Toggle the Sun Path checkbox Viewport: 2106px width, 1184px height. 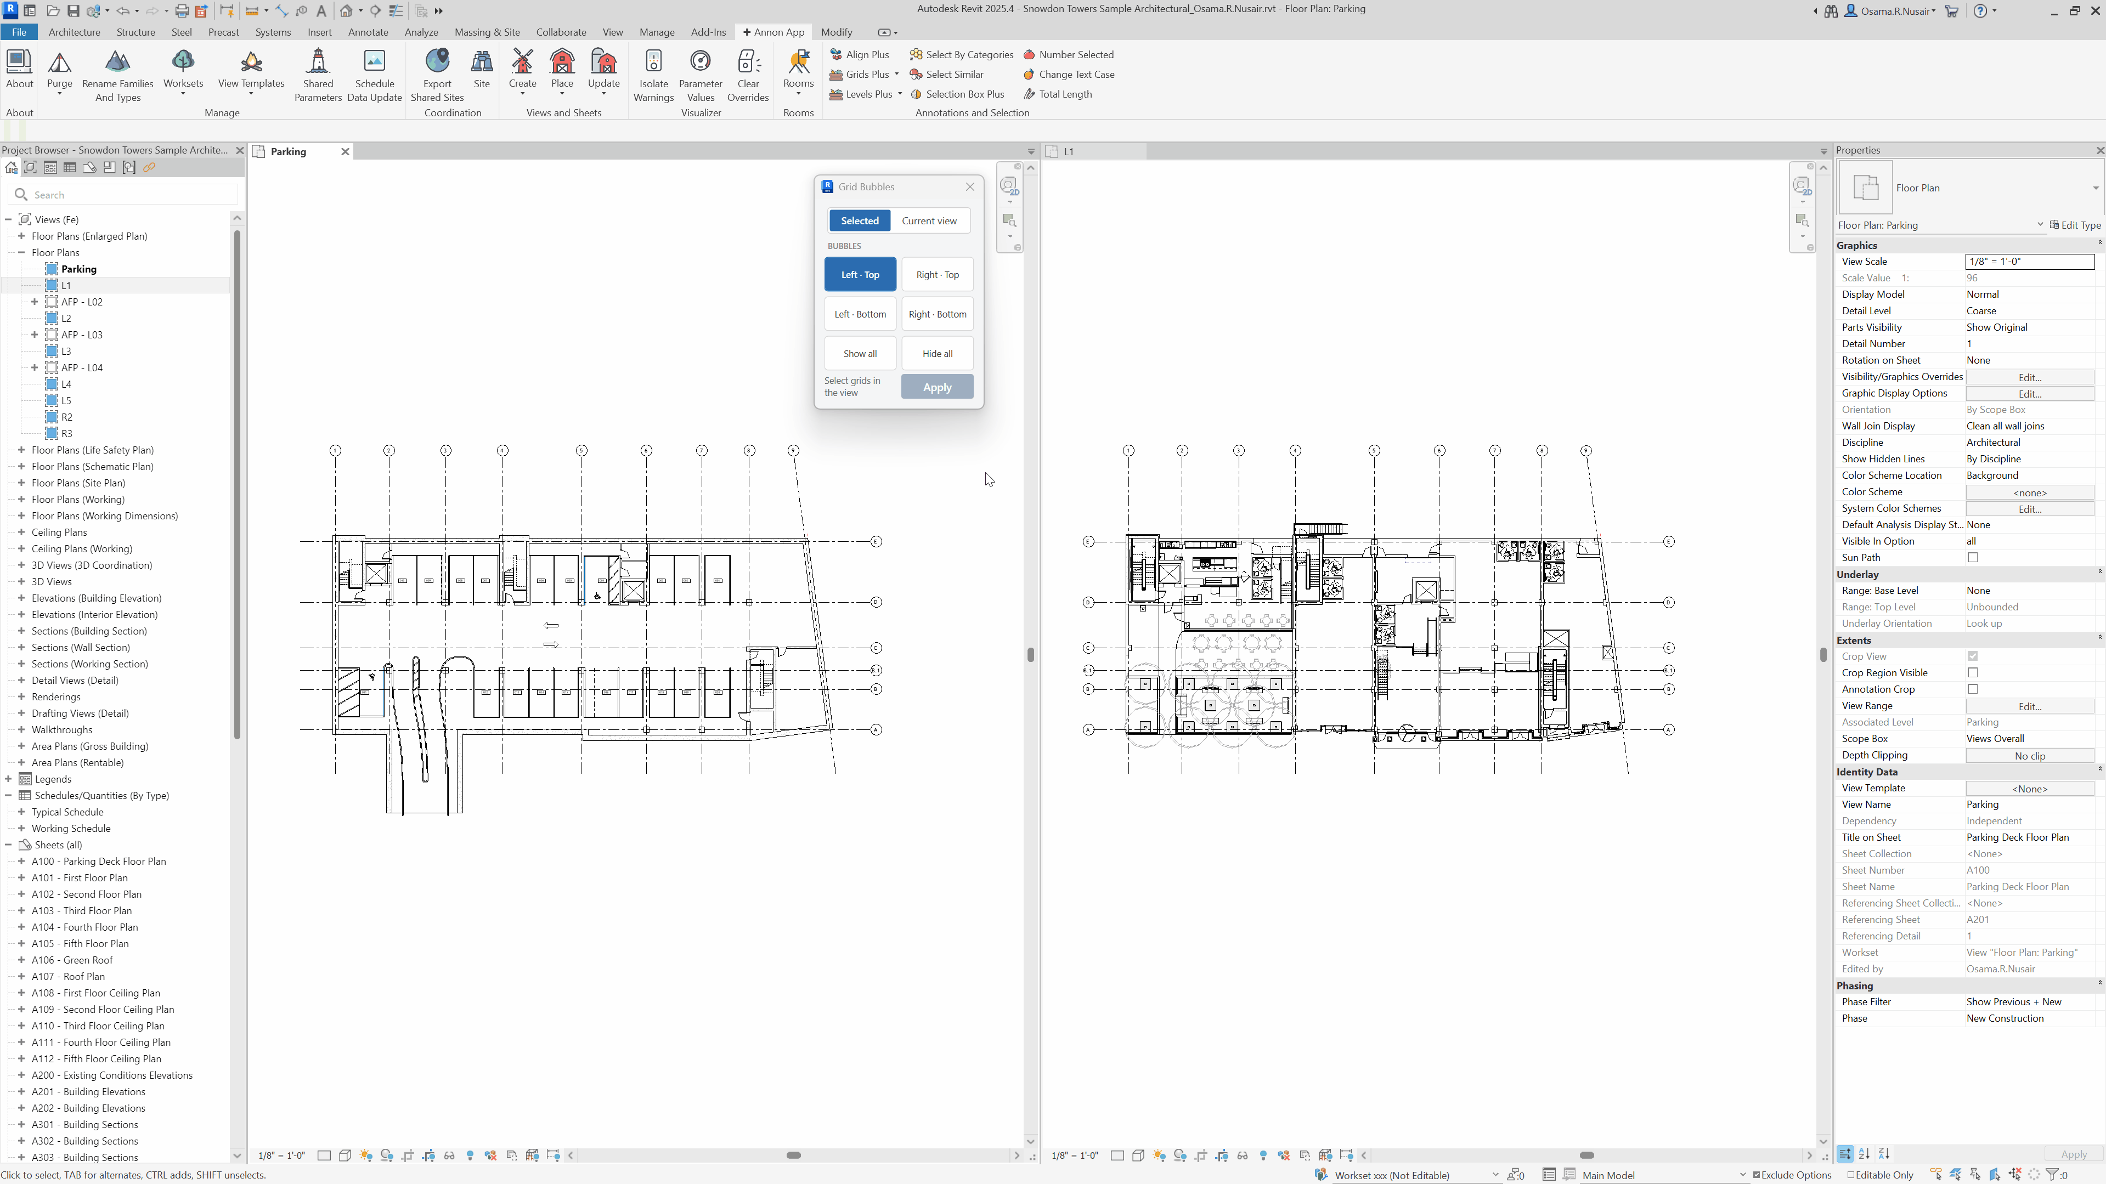[x=1973, y=558]
